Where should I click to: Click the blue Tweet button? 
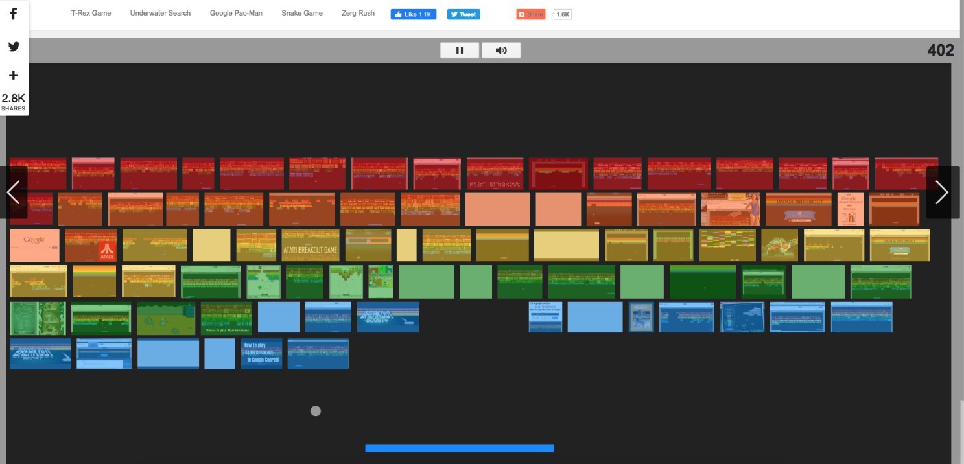[x=464, y=14]
